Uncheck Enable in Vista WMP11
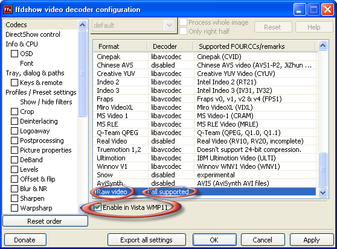337x249 pixels. (98, 207)
